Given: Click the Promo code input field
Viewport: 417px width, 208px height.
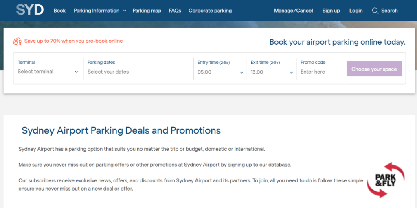Looking at the screenshot, I should click(320, 71).
